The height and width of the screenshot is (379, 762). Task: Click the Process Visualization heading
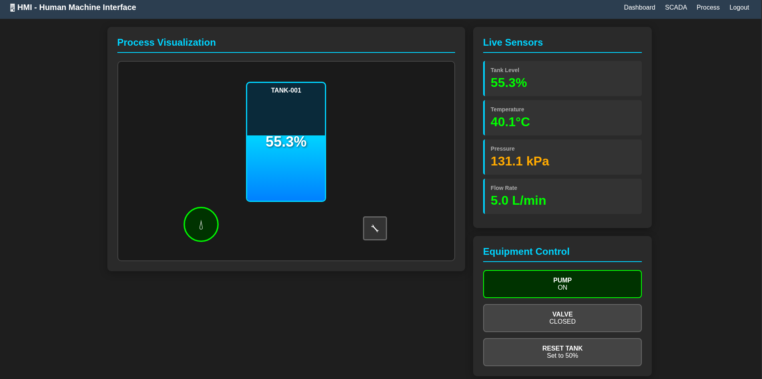pyautogui.click(x=166, y=42)
